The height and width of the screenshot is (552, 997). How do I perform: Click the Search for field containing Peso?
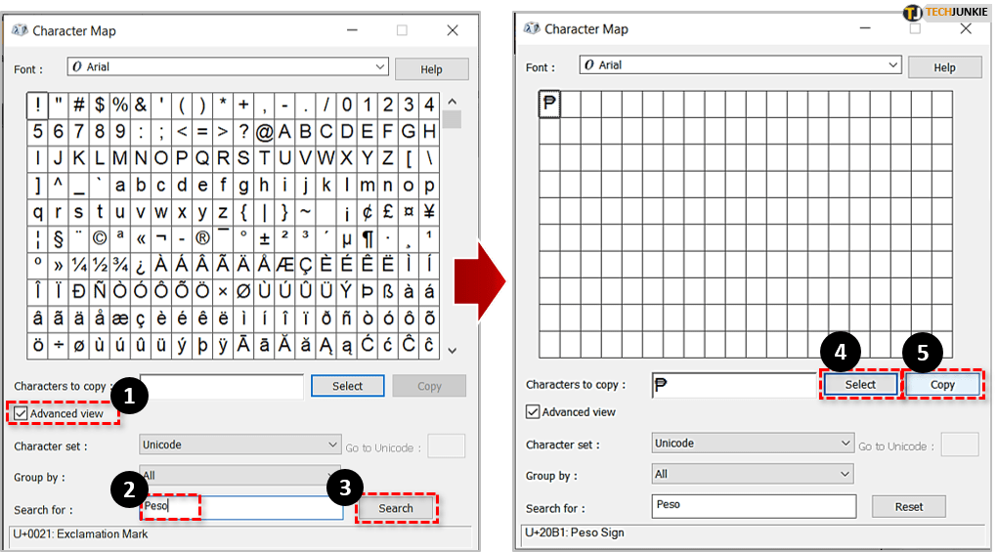pos(239,508)
